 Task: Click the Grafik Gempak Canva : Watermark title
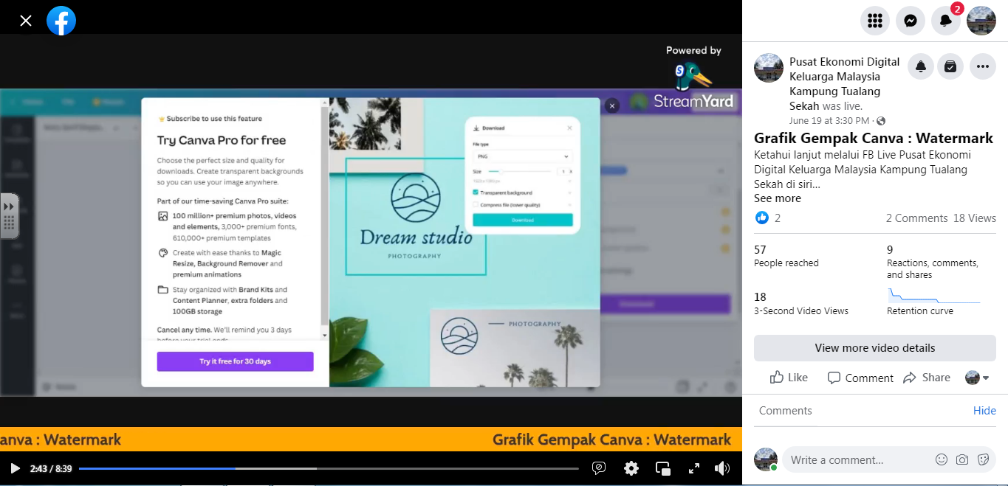(874, 138)
